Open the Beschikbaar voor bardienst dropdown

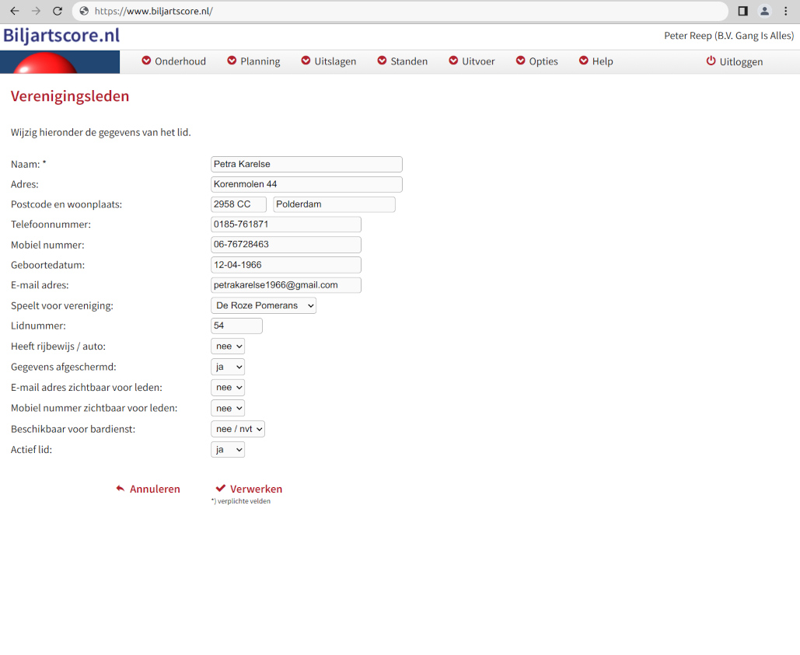click(238, 429)
